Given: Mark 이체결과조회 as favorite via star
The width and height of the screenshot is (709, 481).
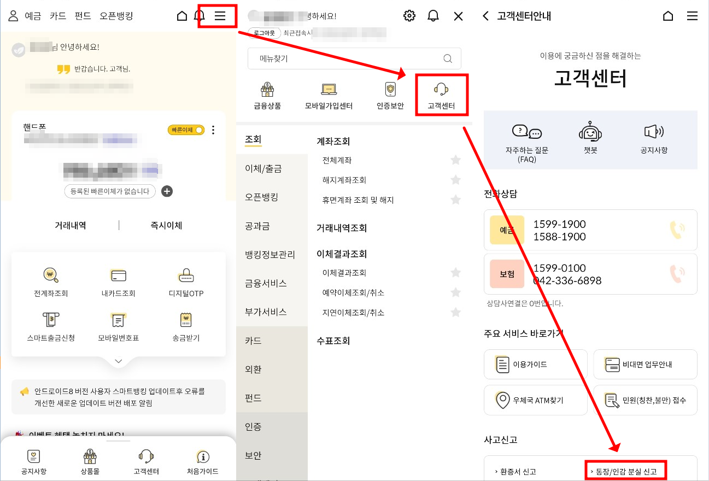Looking at the screenshot, I should tap(455, 272).
